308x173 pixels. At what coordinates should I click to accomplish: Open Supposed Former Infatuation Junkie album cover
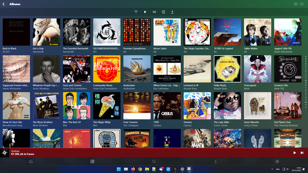tap(16, 69)
